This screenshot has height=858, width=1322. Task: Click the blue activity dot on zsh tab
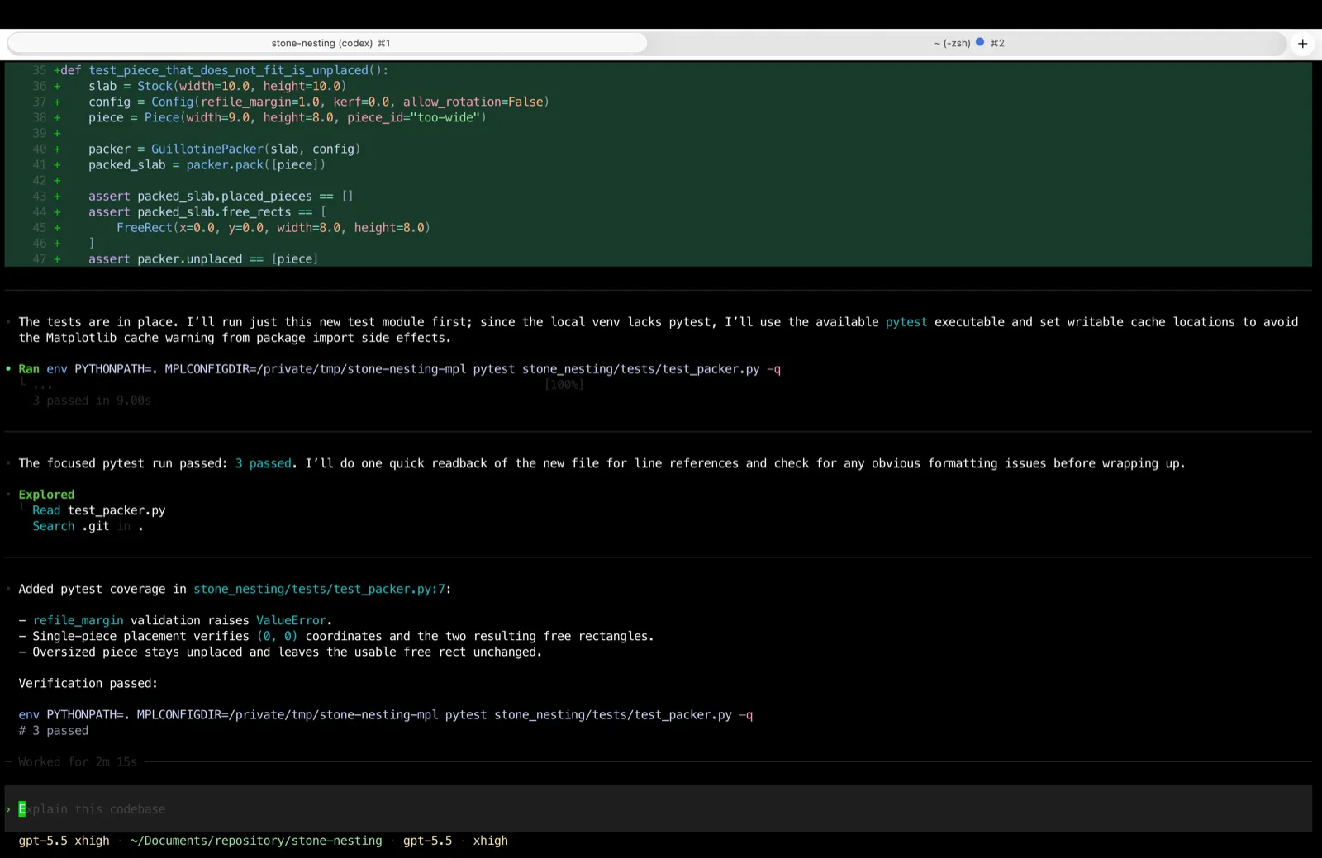coord(980,42)
